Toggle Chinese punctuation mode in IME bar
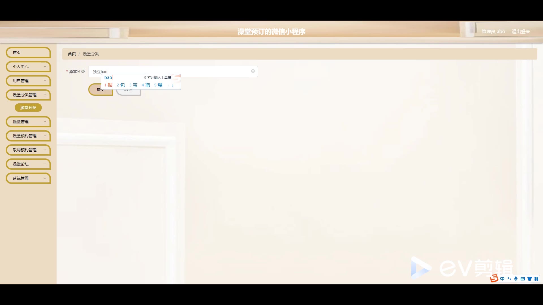The width and height of the screenshot is (543, 305). [x=509, y=279]
